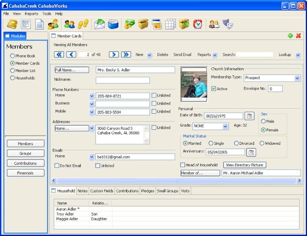Click the green plus add tab icon

tap(290, 36)
